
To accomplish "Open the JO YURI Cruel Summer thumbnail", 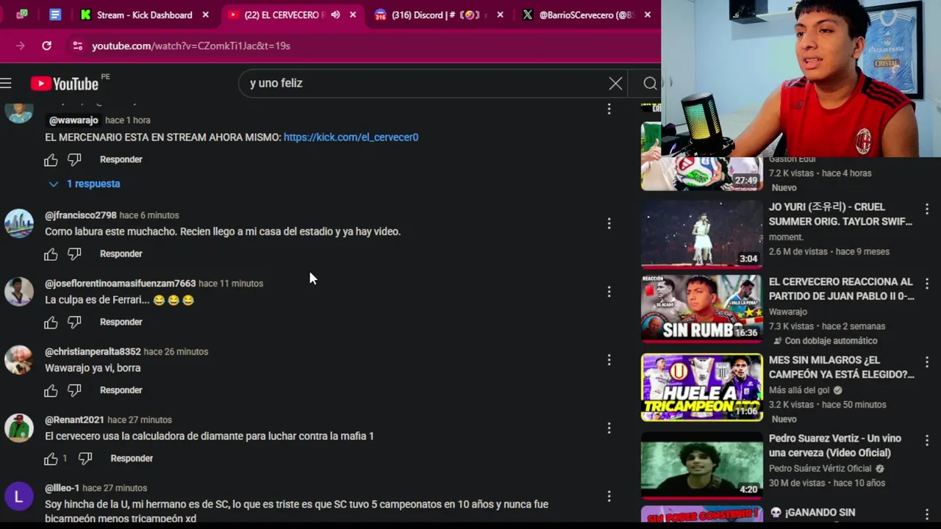I will (702, 234).
